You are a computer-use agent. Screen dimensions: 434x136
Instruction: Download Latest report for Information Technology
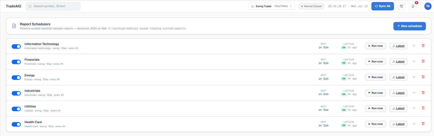point(398,46)
